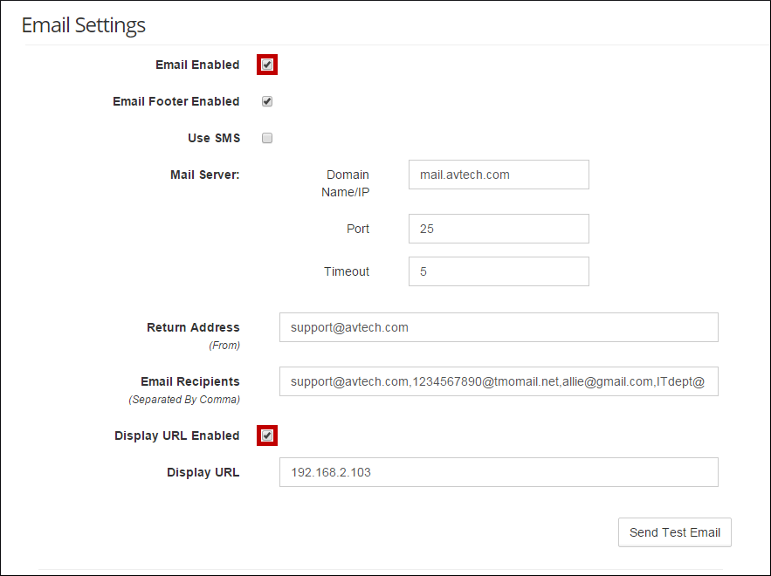Viewport: 771px width, 576px height.
Task: Place cursor in the Email Recipients field
Action: click(499, 381)
